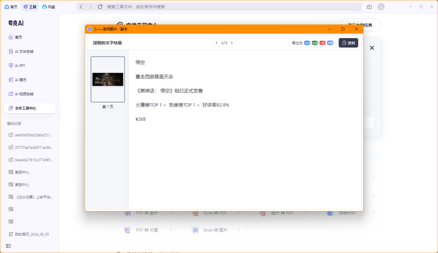Viewport: 438px width, 253px height.
Task: Select the page 1 thumbnail
Action: [x=108, y=79]
